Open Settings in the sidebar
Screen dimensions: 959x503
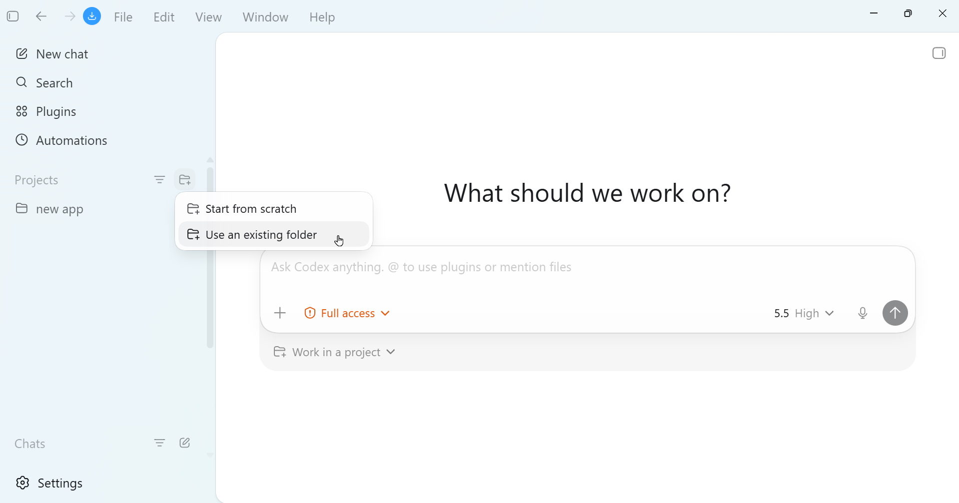pos(49,483)
